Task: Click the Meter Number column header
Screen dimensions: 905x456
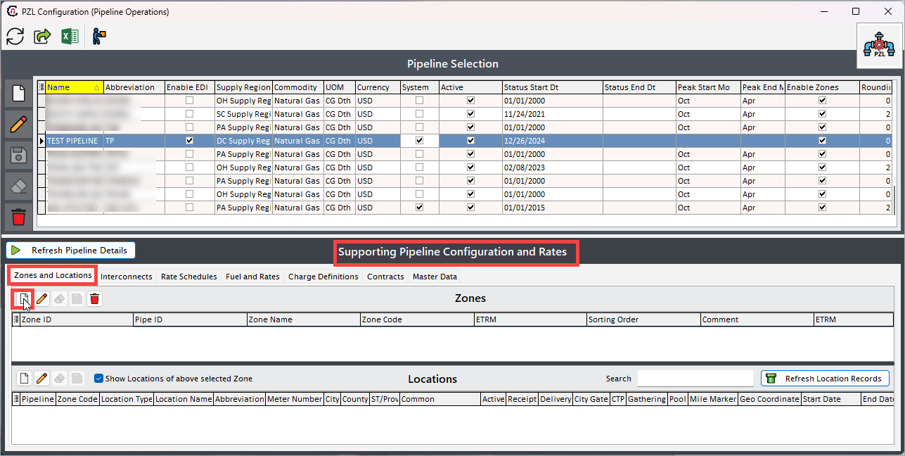Action: pyautogui.click(x=294, y=399)
